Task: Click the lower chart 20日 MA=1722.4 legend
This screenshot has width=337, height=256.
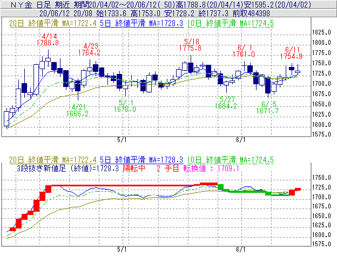Action: pyautogui.click(x=53, y=160)
